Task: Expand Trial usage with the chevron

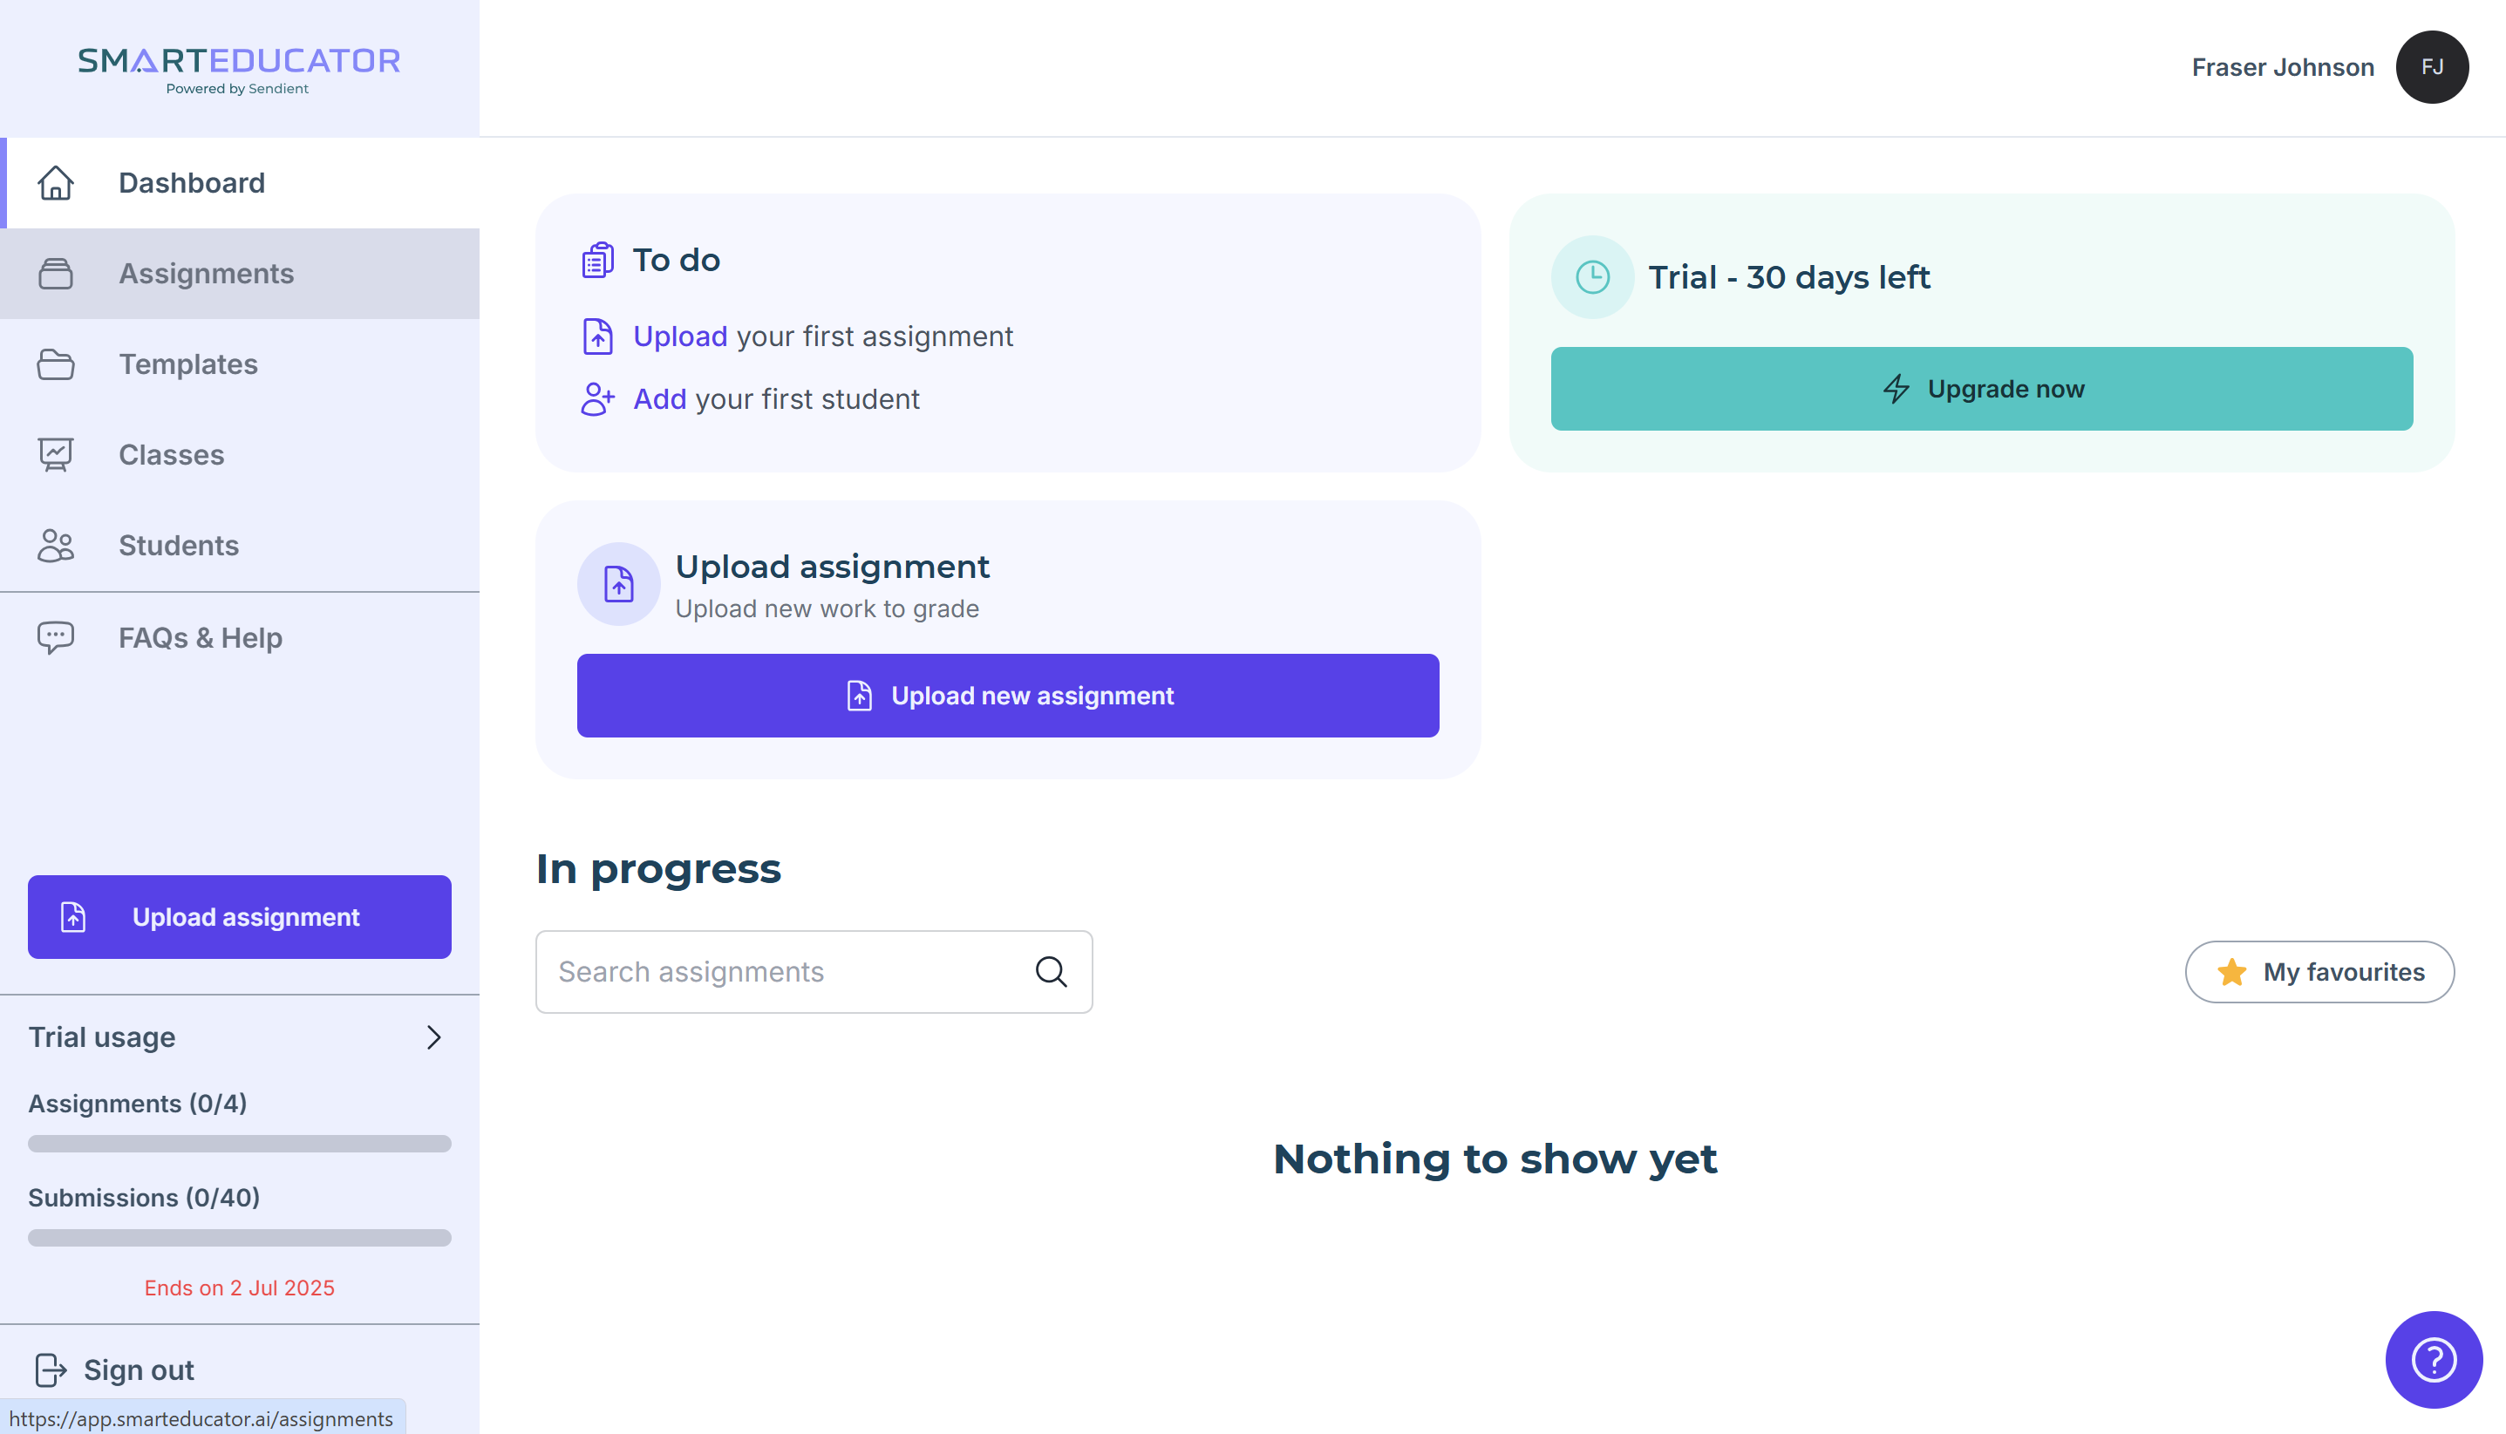Action: coord(433,1037)
